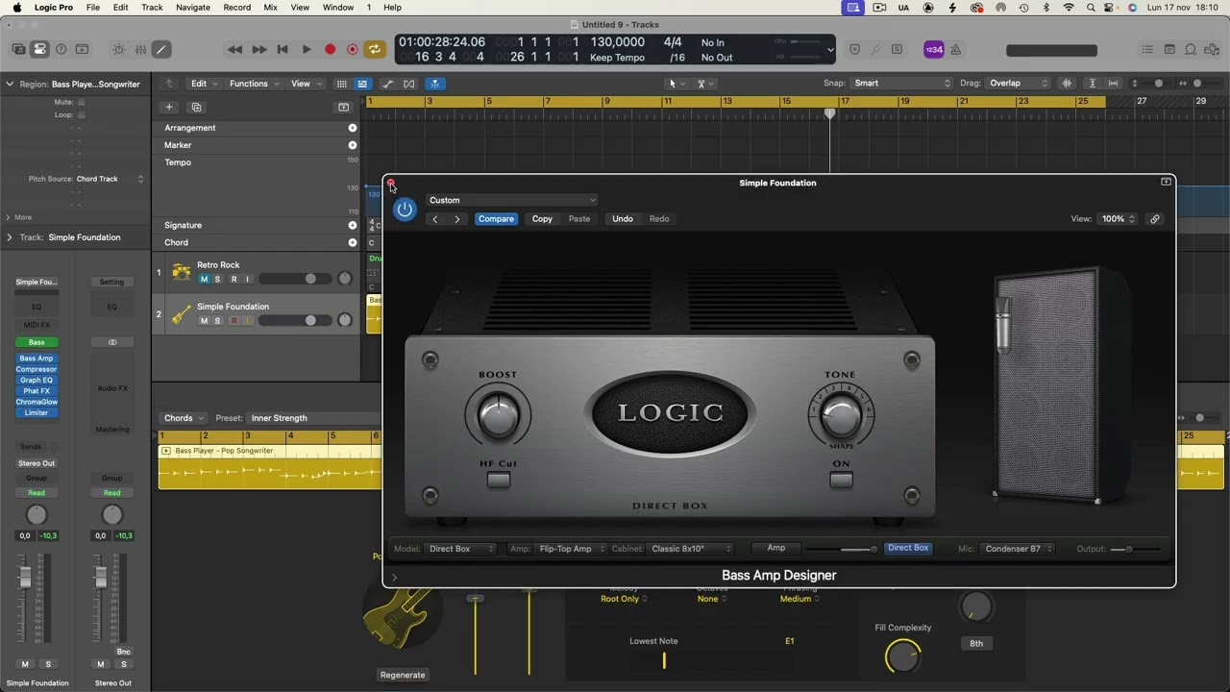Viewport: 1230px width, 692px height.
Task: Open the Navigate menu
Action: pyautogui.click(x=193, y=8)
